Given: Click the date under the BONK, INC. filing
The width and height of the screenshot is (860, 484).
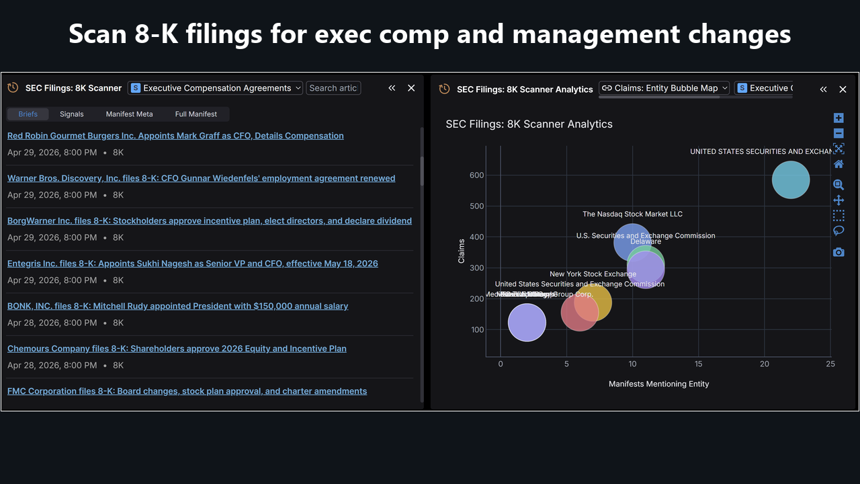Looking at the screenshot, I should (52, 323).
